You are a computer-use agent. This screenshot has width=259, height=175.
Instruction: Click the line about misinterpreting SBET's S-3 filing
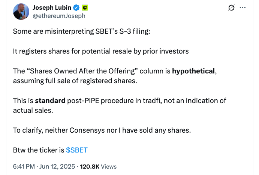click(81, 31)
